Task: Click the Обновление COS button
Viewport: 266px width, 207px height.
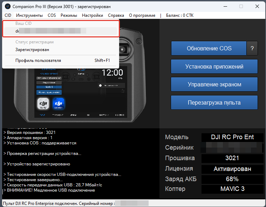Action: (x=209, y=48)
